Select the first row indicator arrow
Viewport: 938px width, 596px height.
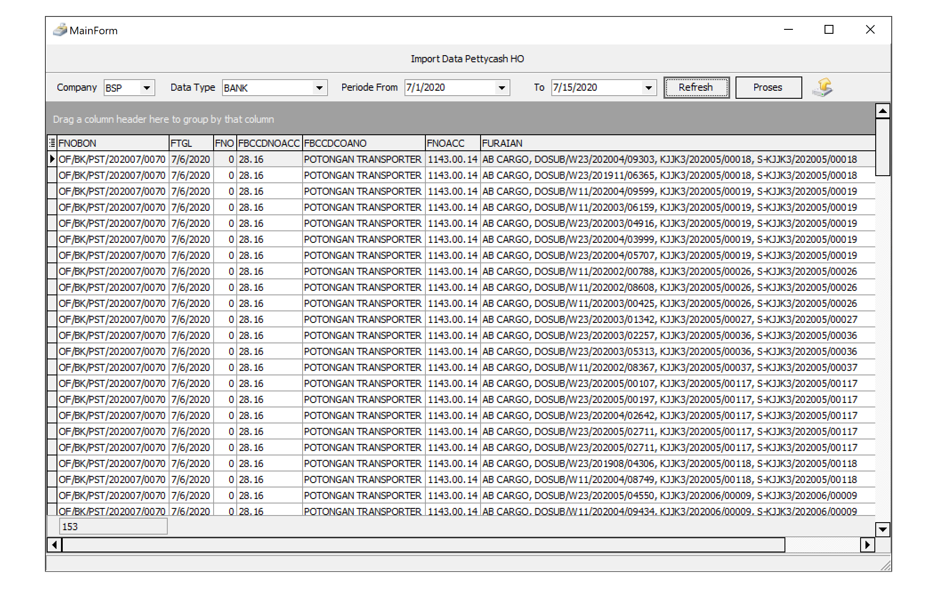coord(52,159)
